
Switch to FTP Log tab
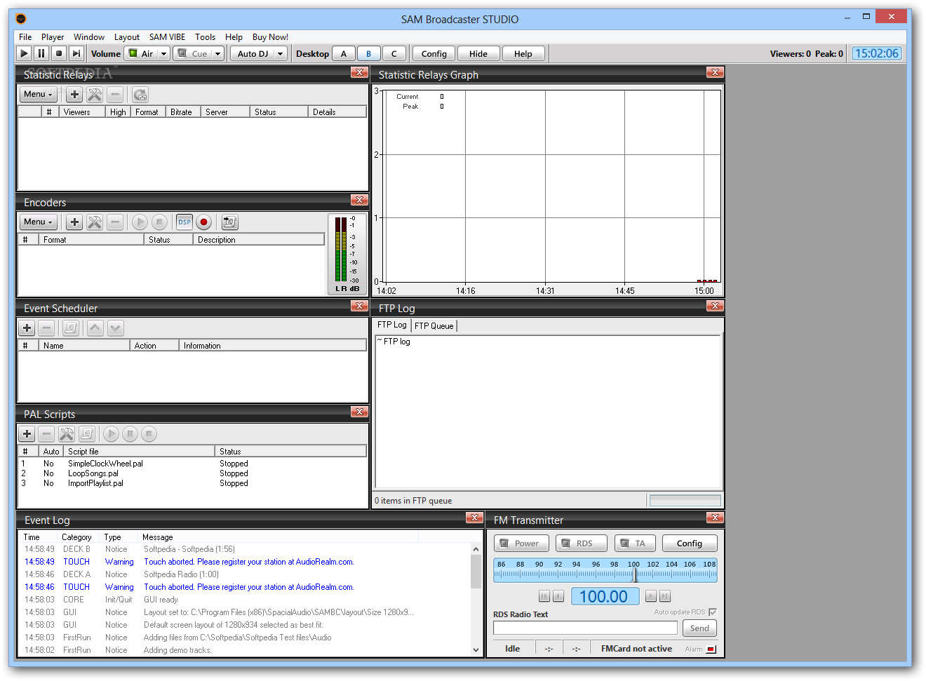pos(391,325)
